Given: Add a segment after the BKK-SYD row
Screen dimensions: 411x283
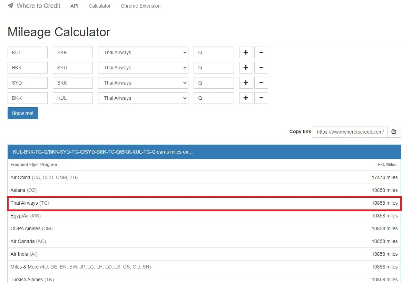Looking at the screenshot, I should click(246, 68).
